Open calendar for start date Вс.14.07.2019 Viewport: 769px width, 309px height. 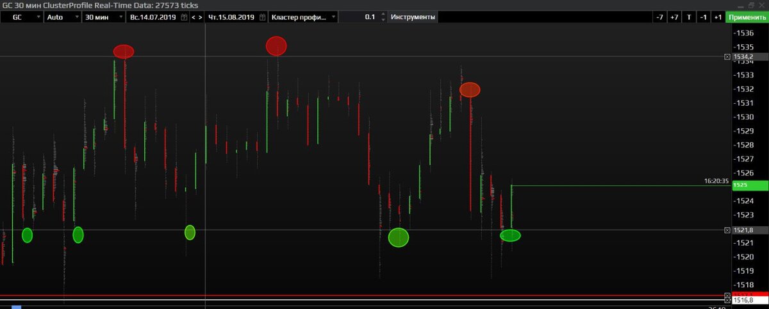(x=184, y=17)
